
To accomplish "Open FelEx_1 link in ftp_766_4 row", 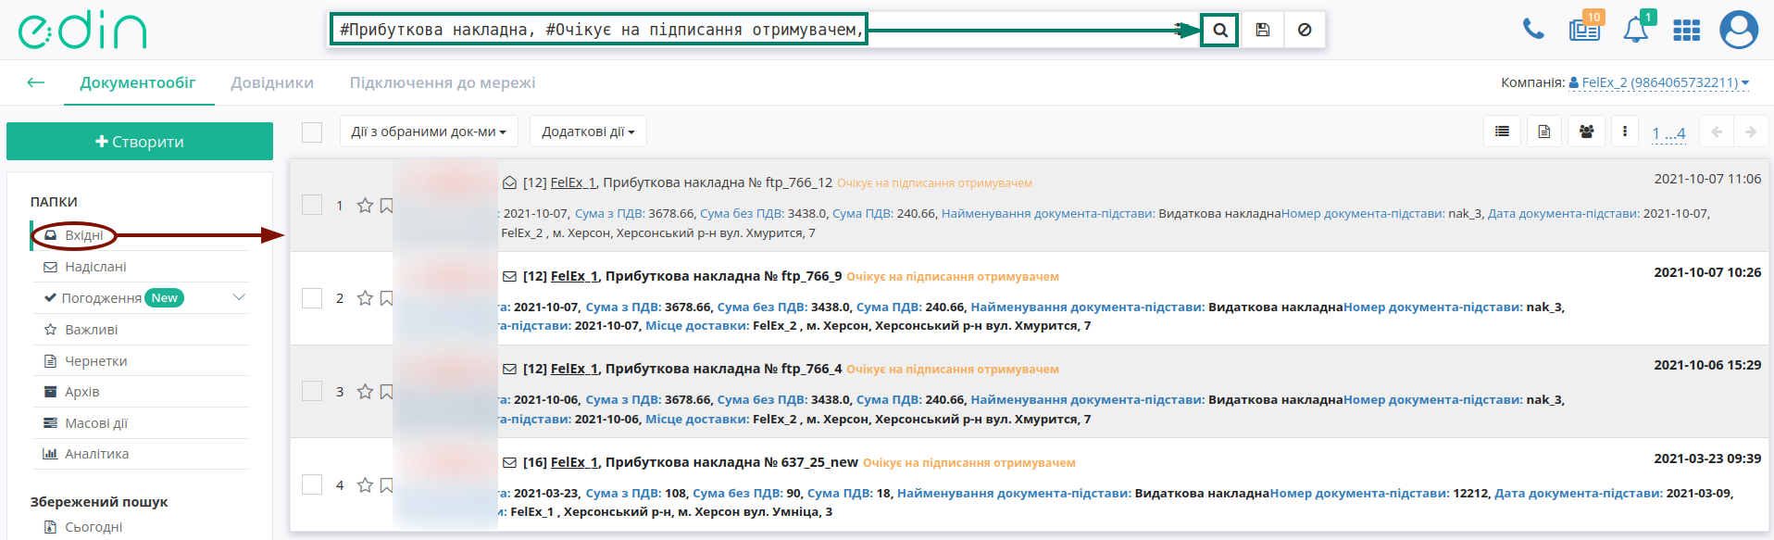I will 574,369.
